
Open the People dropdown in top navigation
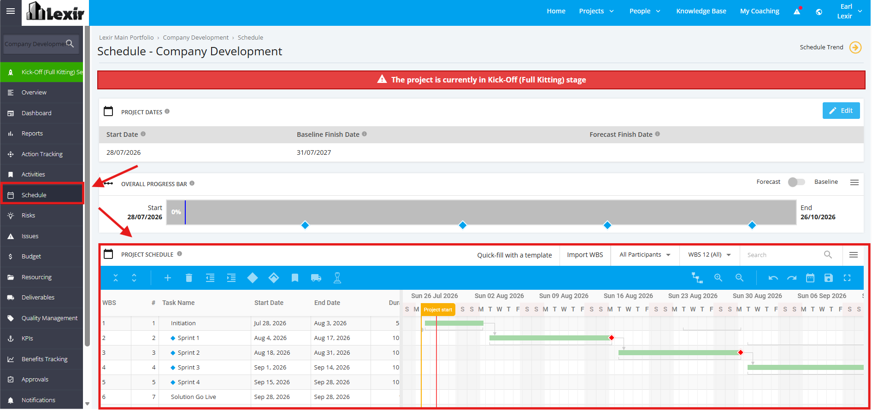point(645,11)
